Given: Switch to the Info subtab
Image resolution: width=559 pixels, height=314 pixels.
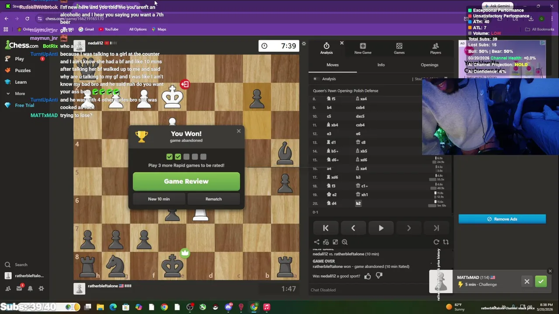Looking at the screenshot, I should tap(381, 65).
